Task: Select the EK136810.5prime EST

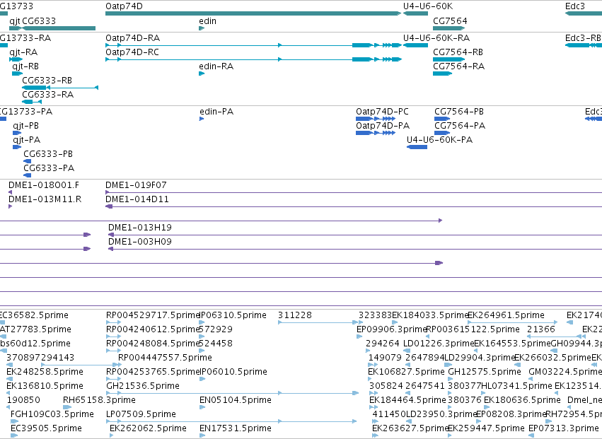Action: (x=8, y=393)
